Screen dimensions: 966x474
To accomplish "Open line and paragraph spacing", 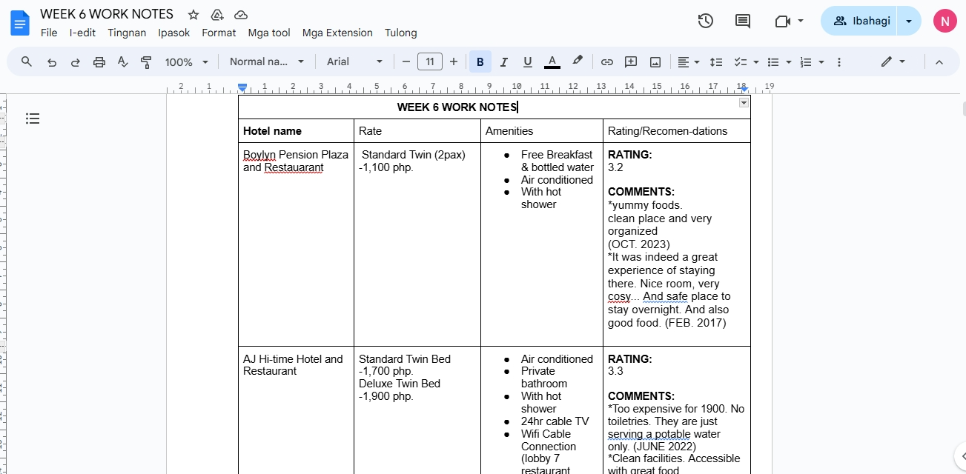I will [x=716, y=62].
